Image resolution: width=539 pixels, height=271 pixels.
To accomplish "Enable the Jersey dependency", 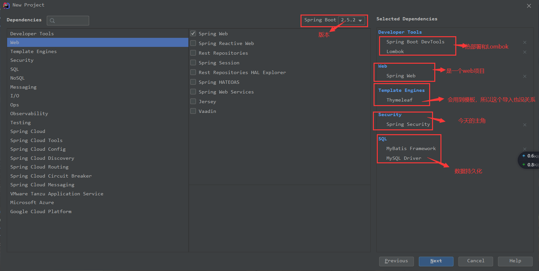I will click(x=193, y=102).
